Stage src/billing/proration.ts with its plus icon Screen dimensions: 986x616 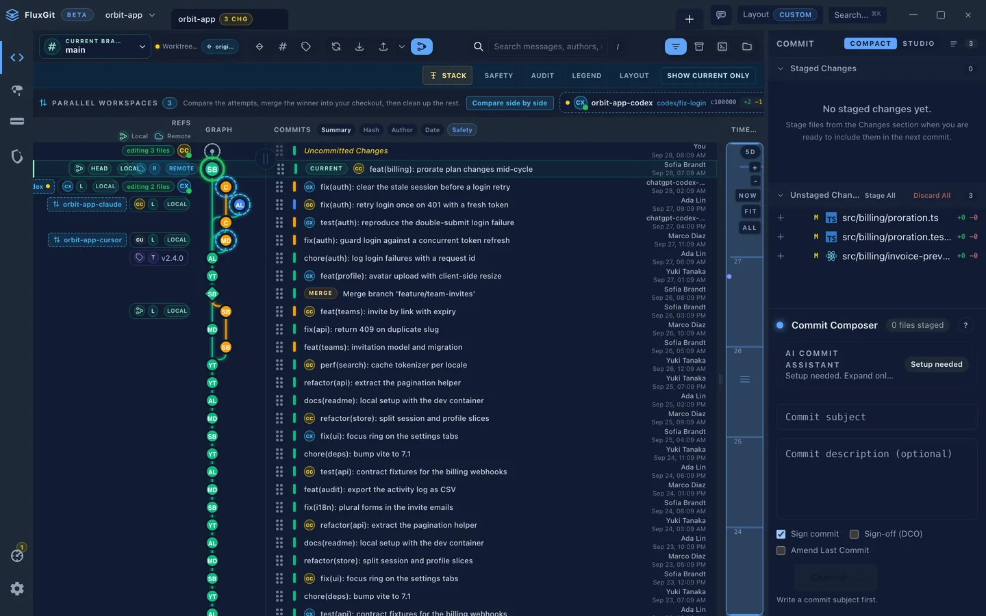click(x=781, y=218)
